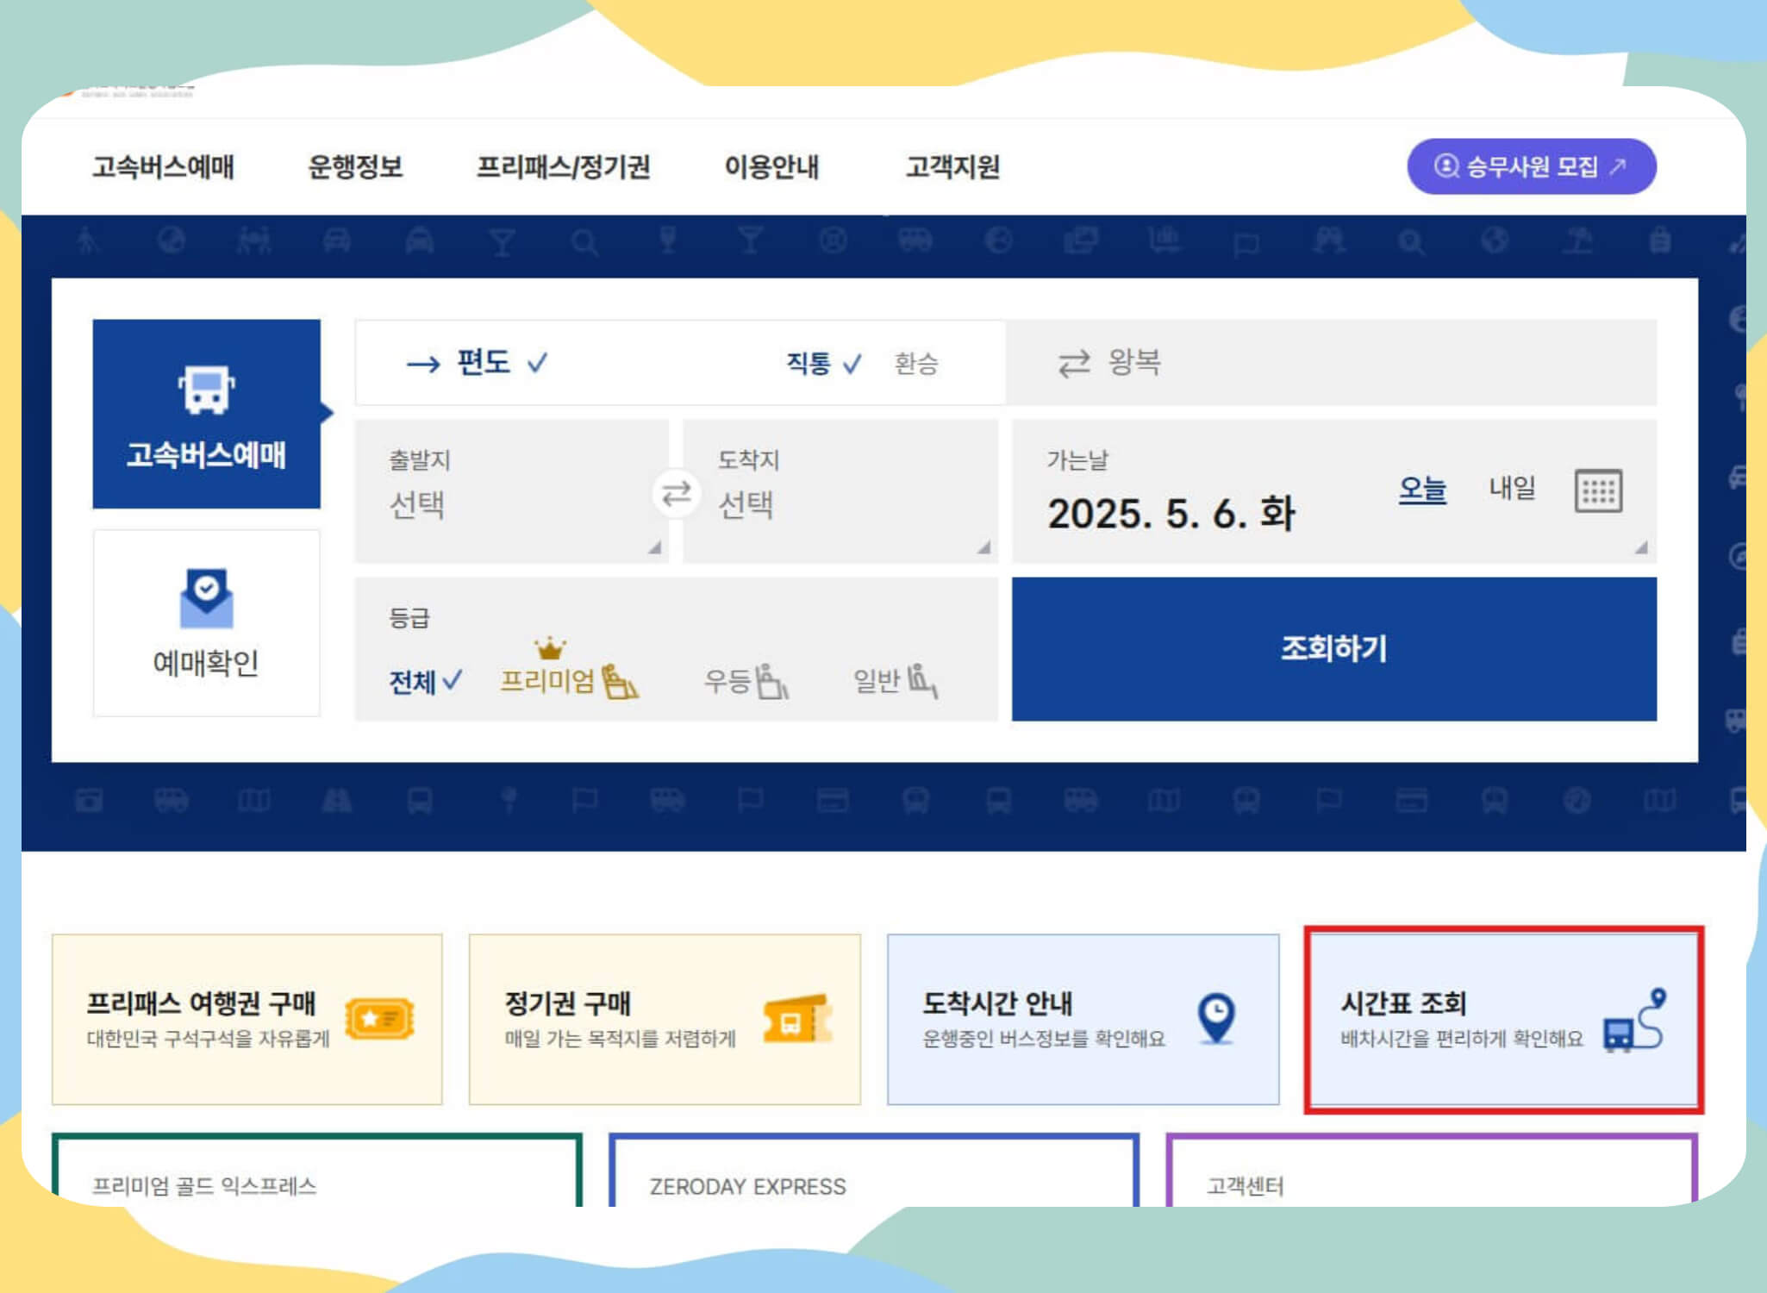Click the 조회하기 search button
1767x1293 pixels.
click(x=1334, y=649)
